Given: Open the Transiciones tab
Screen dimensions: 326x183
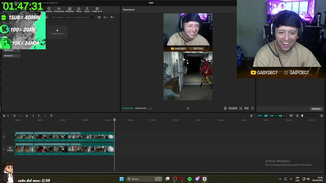Looking at the screenshot, I should (x=59, y=10).
